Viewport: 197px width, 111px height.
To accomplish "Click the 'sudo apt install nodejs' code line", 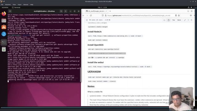I will click(x=98, y=40).
